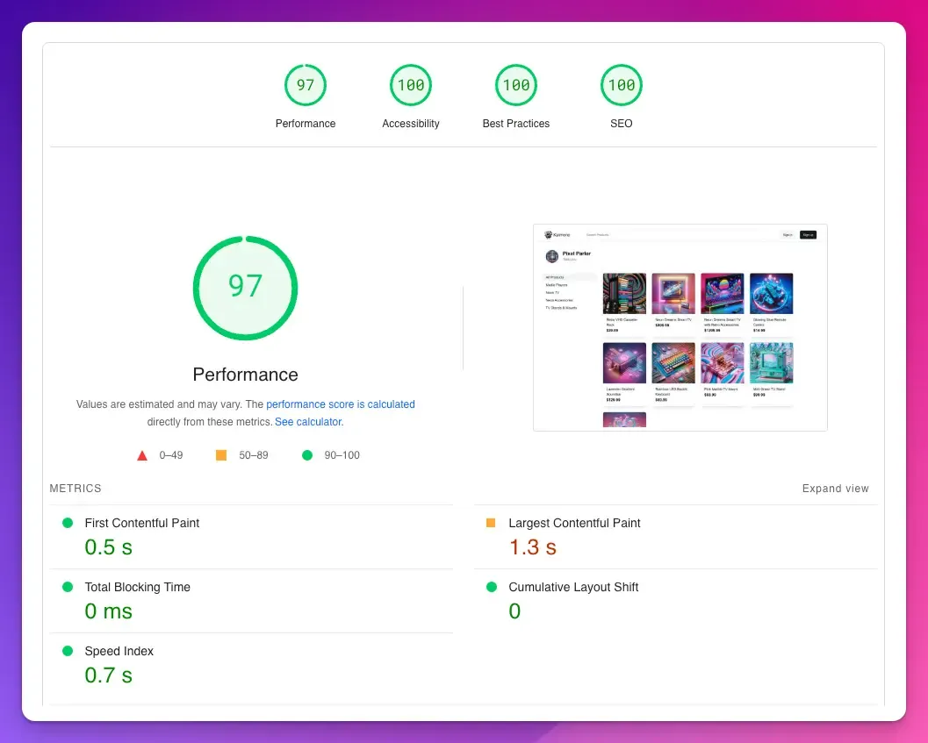The image size is (928, 743).
Task: Select the SEO category label
Action: pos(621,124)
